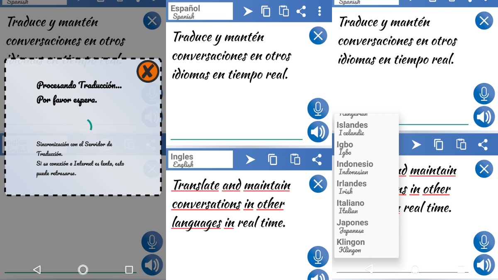Select Klingon from the language list
This screenshot has height=280, width=498.
coord(351,246)
